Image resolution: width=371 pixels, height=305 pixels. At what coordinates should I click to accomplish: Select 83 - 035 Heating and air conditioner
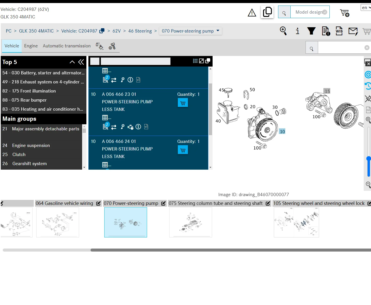pyautogui.click(x=44, y=109)
